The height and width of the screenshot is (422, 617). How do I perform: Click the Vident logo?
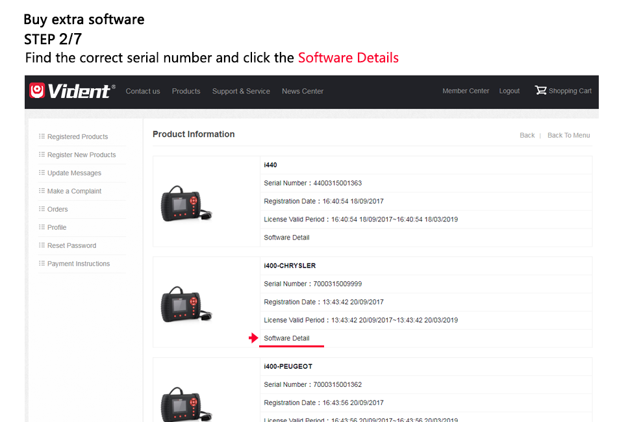72,91
